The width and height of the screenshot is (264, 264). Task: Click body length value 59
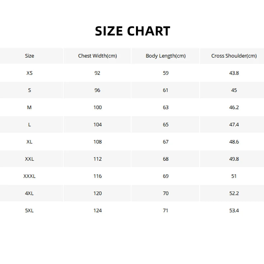coord(166,73)
